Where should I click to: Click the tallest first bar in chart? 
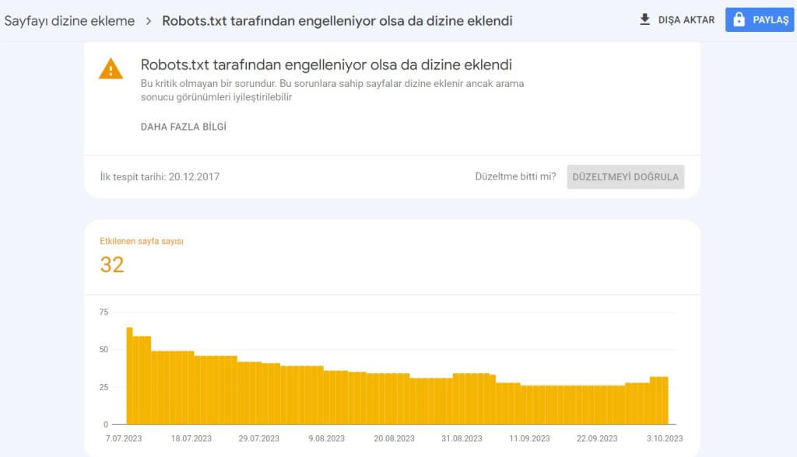click(x=130, y=375)
